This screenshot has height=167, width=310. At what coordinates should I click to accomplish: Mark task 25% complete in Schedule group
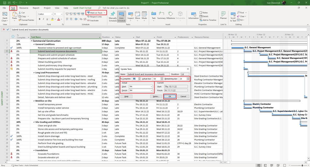click(71, 14)
